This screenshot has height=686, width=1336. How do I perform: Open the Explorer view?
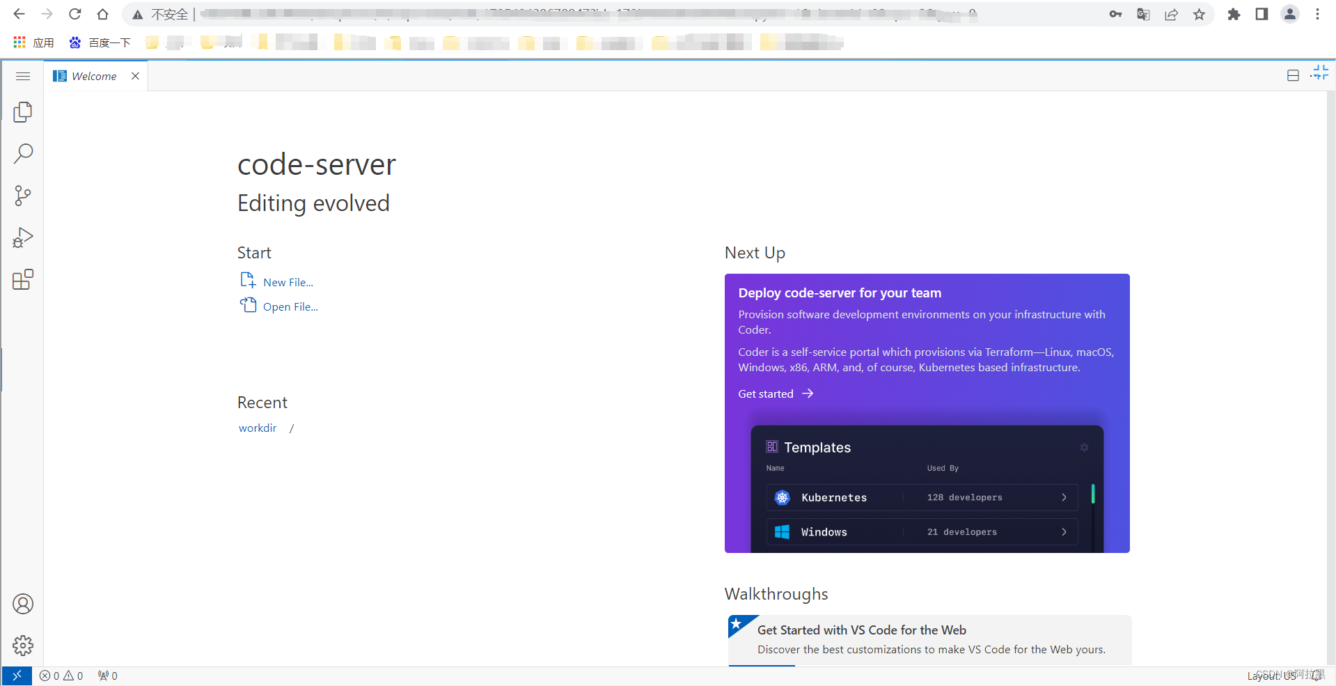tap(23, 112)
